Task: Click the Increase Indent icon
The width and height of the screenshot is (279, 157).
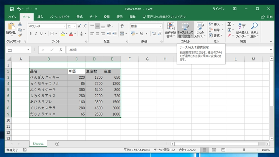Action: pos(114,33)
